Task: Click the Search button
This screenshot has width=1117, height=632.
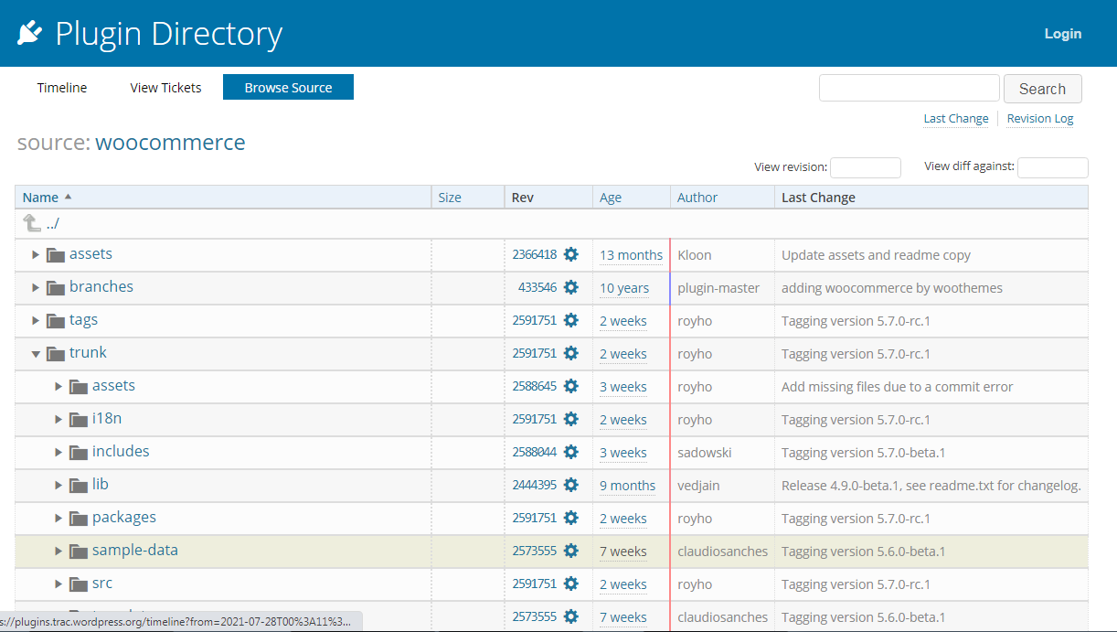Action: tap(1043, 89)
